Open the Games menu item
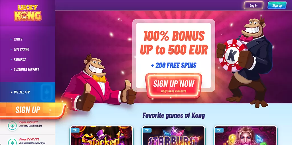This screenshot has height=145, width=292. pos(18,39)
